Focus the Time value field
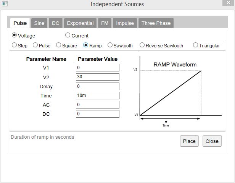This screenshot has width=235, height=183. (x=98, y=96)
